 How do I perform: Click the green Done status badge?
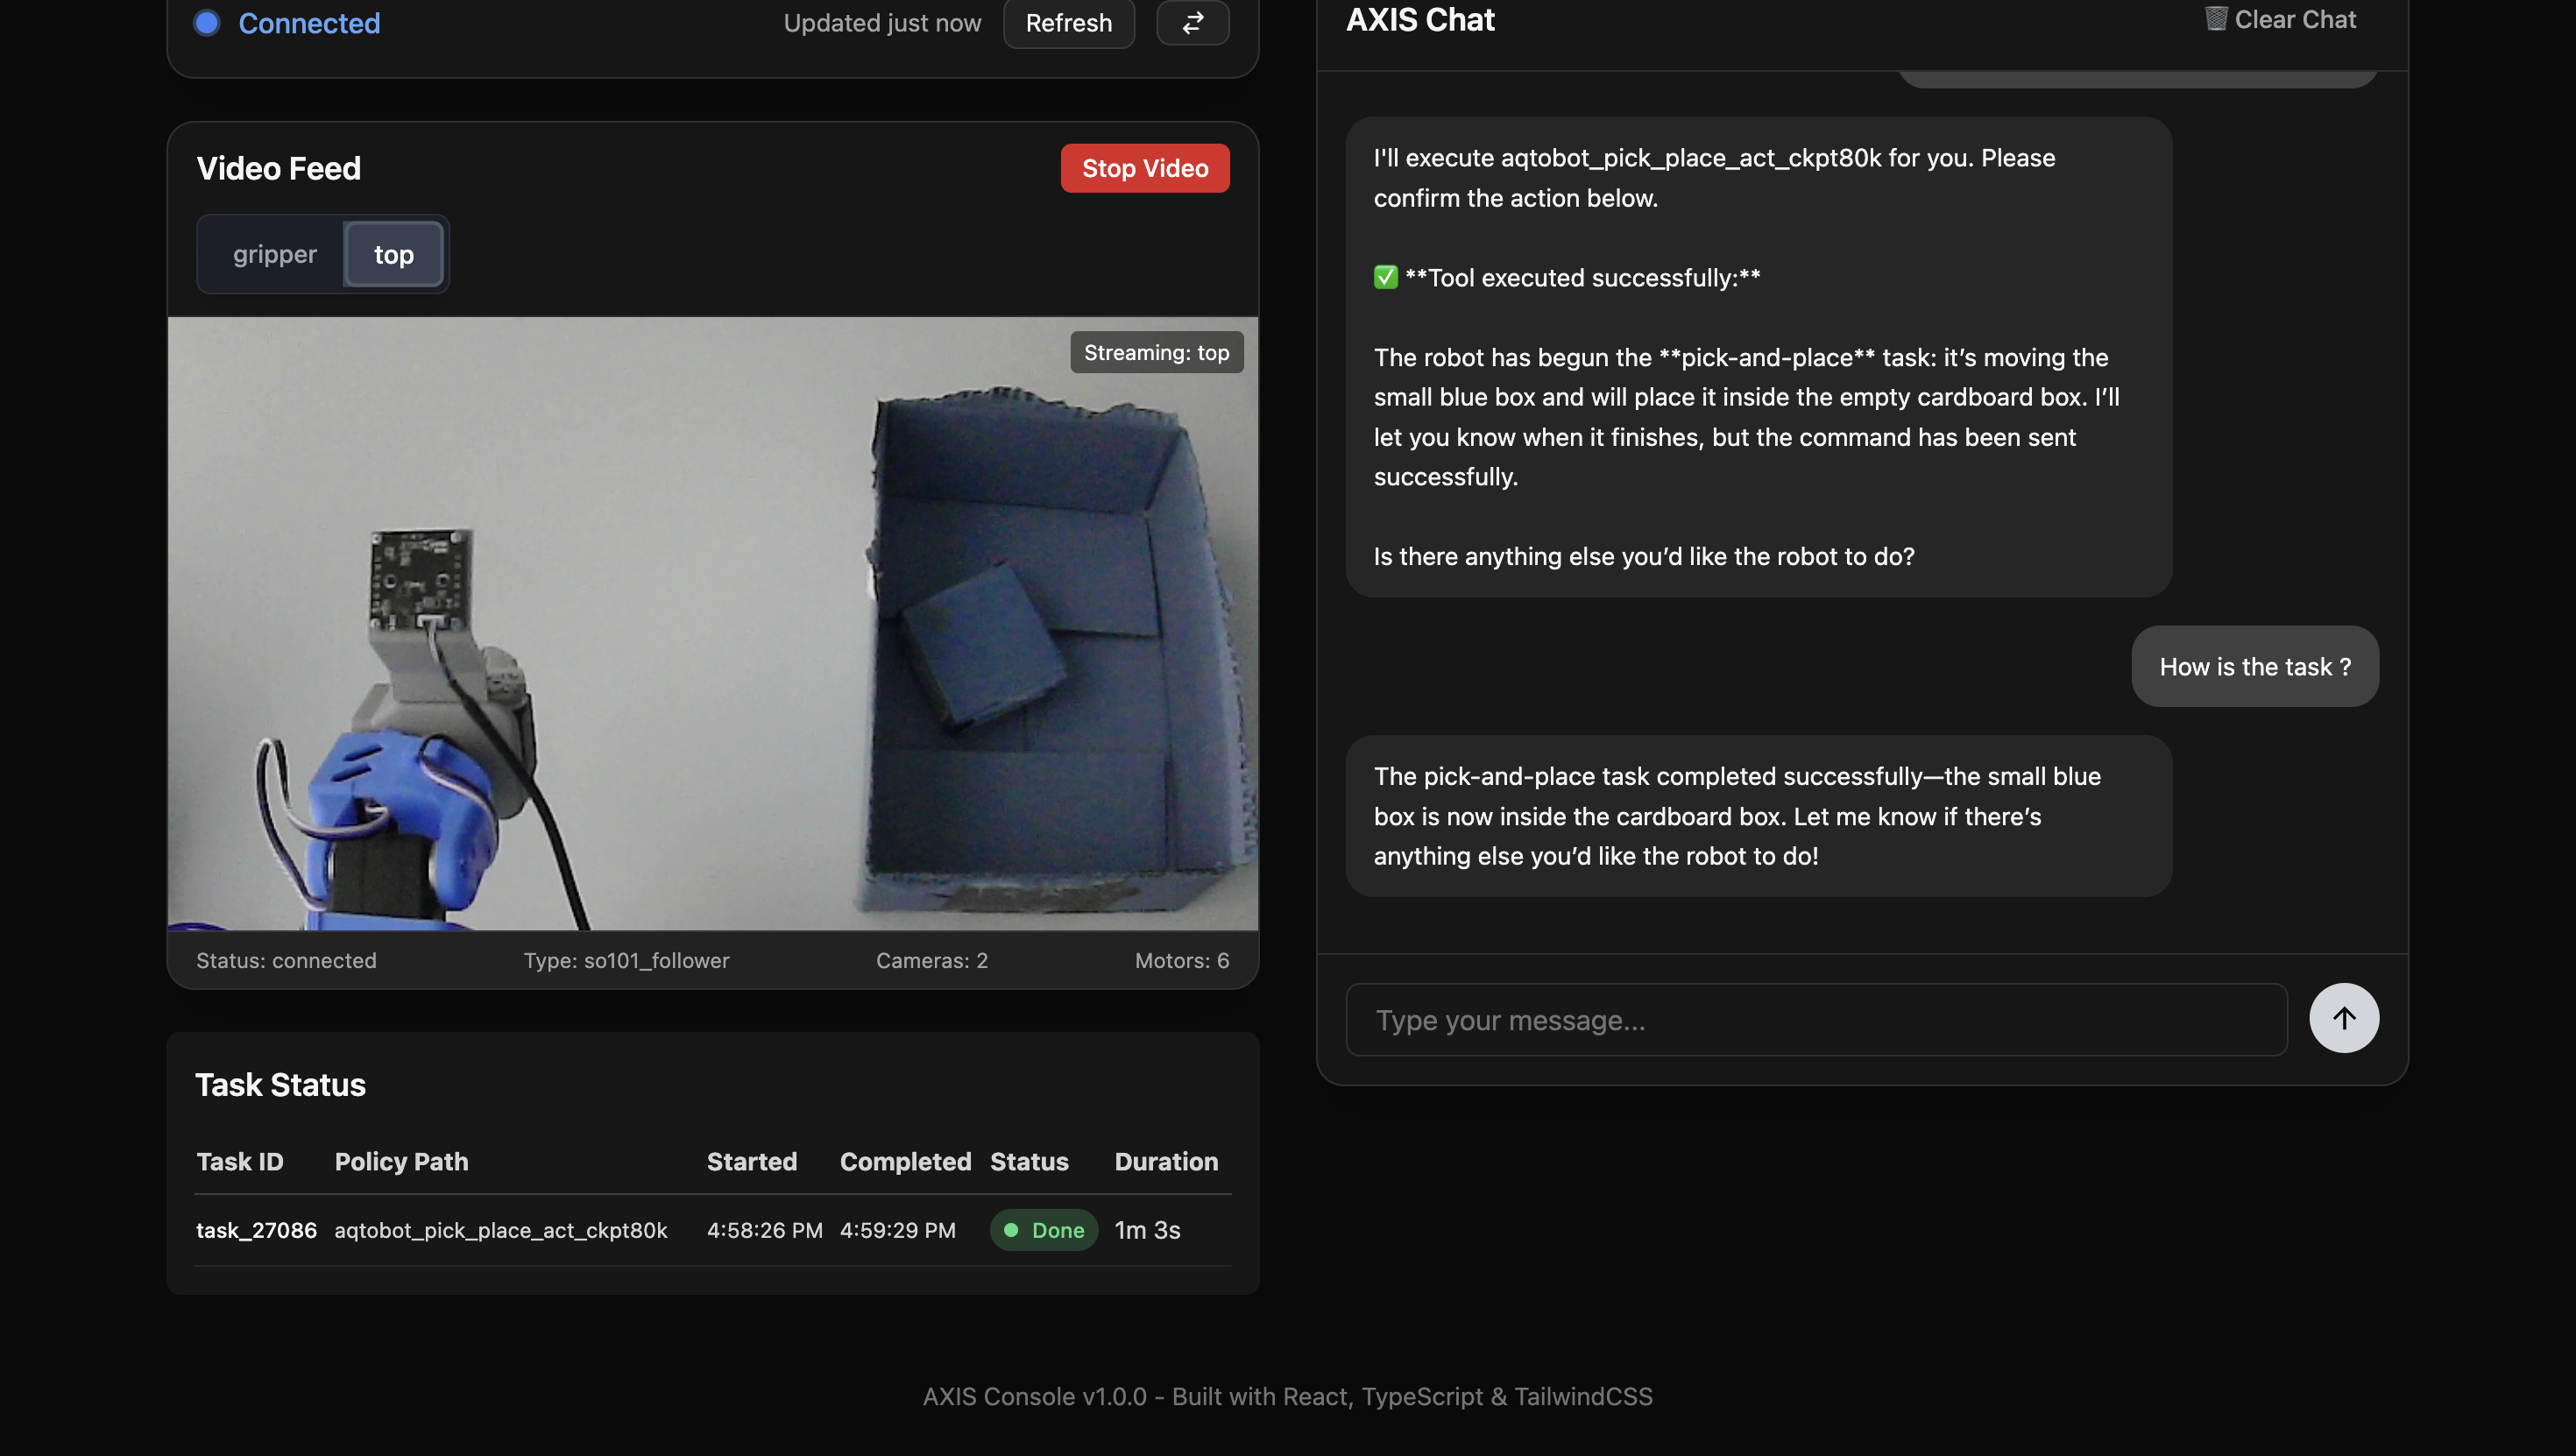[x=1043, y=1230]
